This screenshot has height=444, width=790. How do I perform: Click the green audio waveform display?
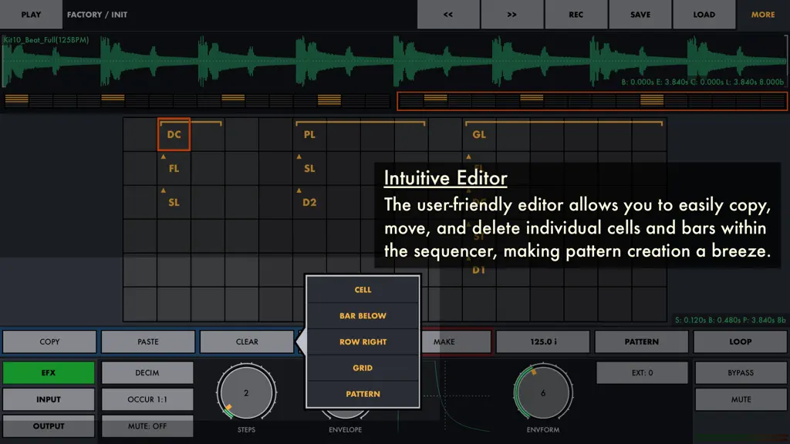pos(394,62)
